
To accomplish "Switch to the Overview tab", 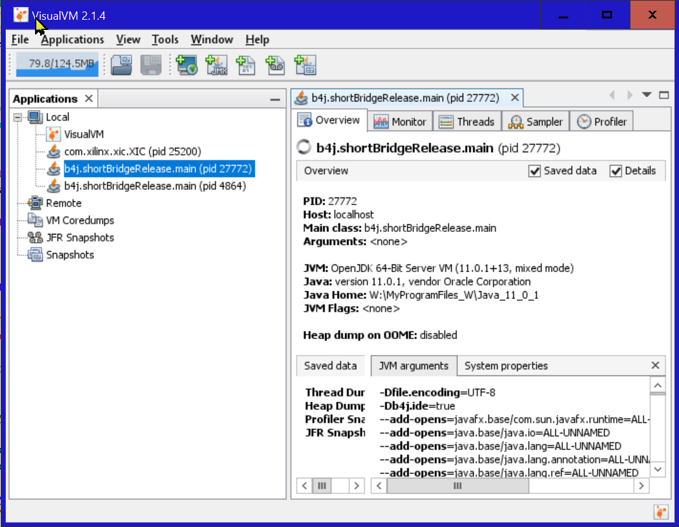I will [331, 120].
